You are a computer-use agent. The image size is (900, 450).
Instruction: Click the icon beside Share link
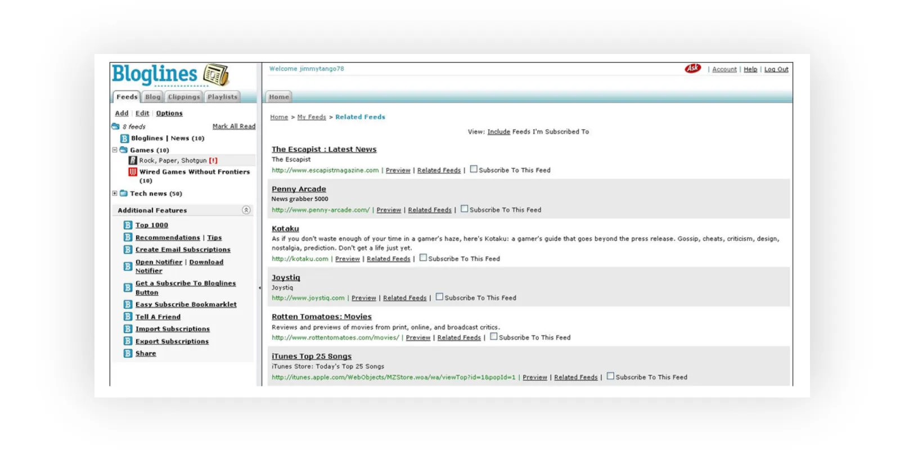[128, 353]
